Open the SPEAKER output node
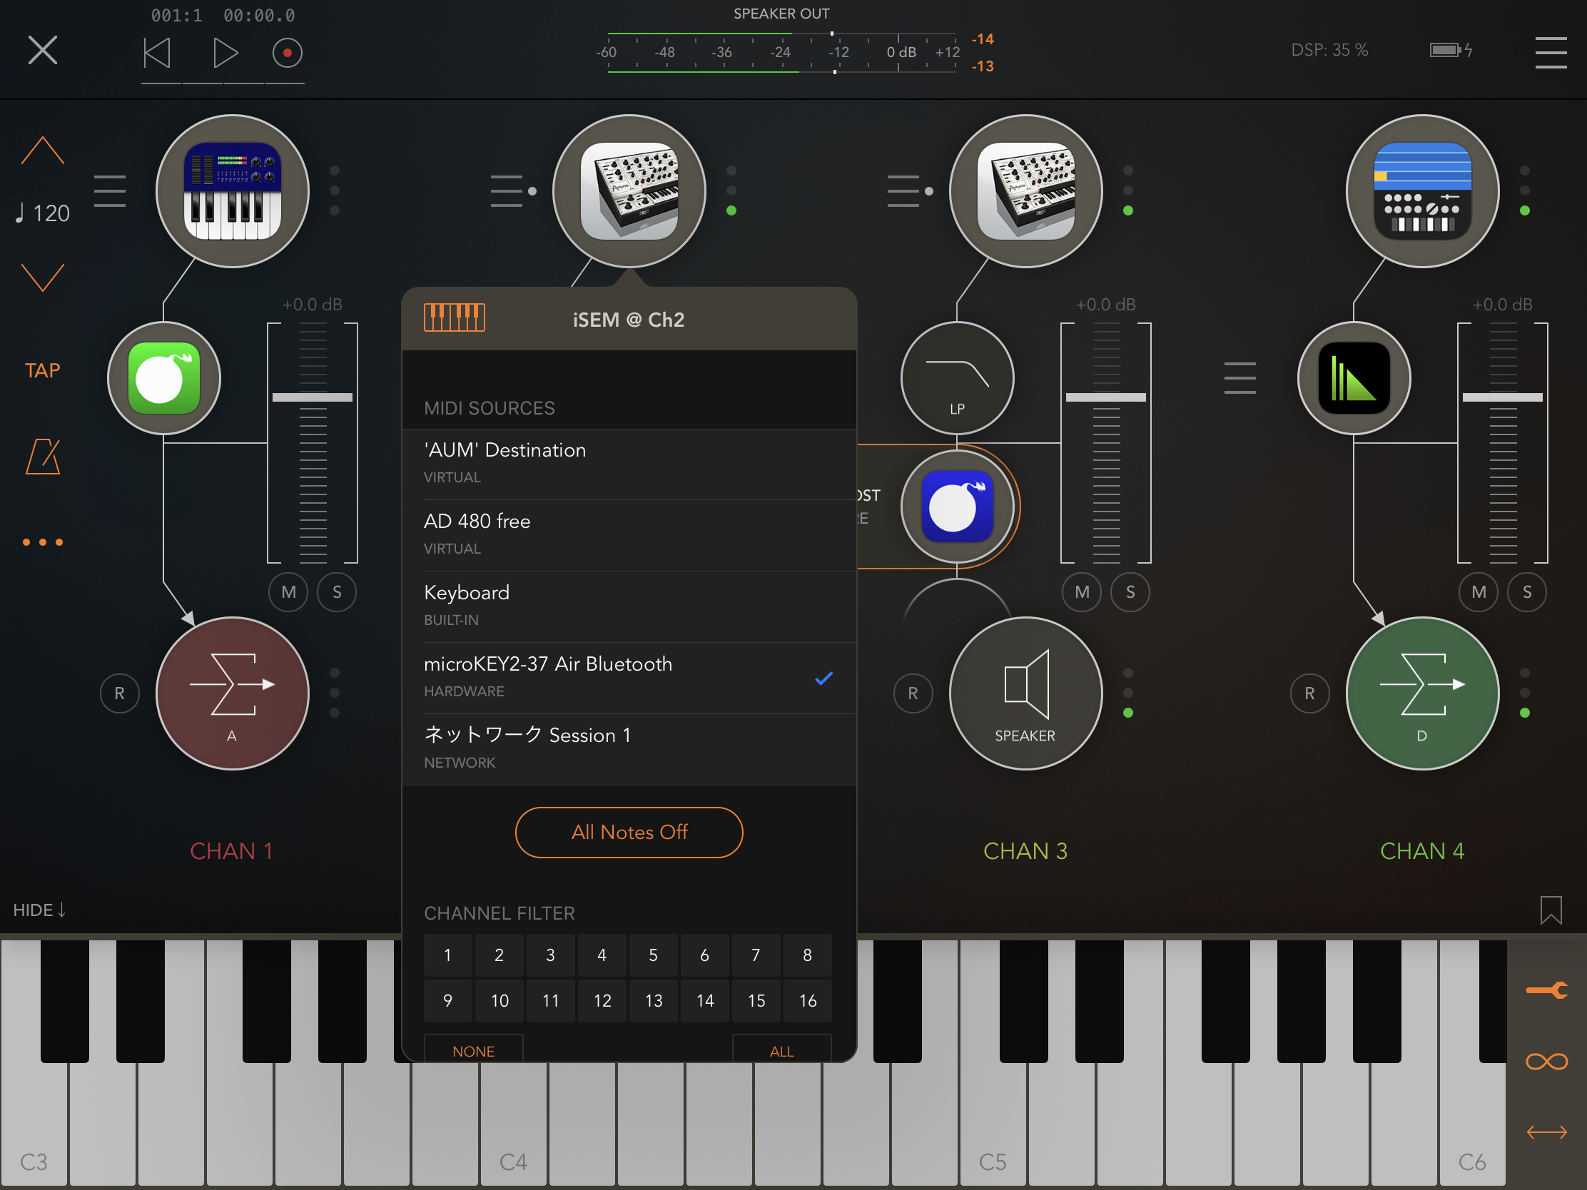The width and height of the screenshot is (1587, 1190). click(x=1026, y=693)
